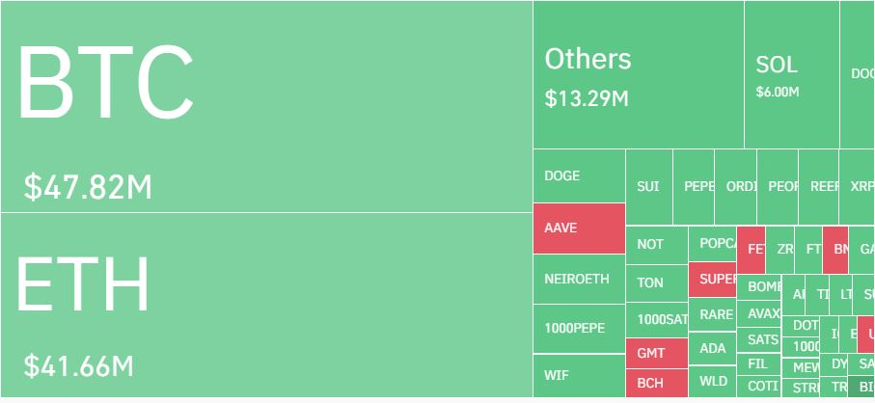Open the NEIROETH tile

pyautogui.click(x=579, y=279)
